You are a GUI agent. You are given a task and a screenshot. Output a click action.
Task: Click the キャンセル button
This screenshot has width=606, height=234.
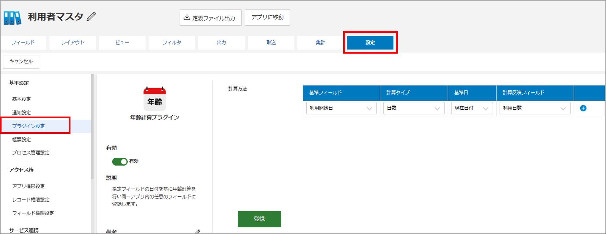coord(21,61)
